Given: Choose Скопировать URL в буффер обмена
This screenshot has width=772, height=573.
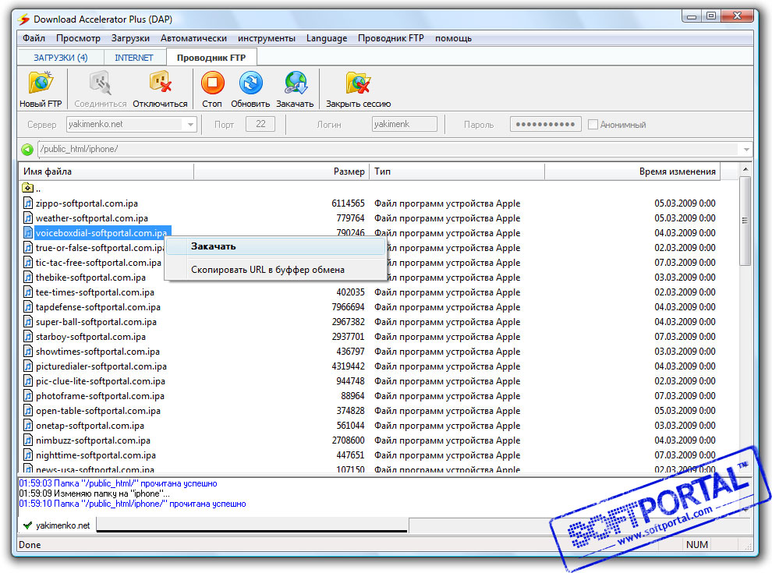Looking at the screenshot, I should (x=276, y=270).
